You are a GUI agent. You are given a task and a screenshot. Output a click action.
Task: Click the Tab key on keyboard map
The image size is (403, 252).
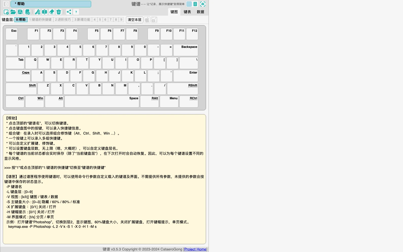coord(15,63)
